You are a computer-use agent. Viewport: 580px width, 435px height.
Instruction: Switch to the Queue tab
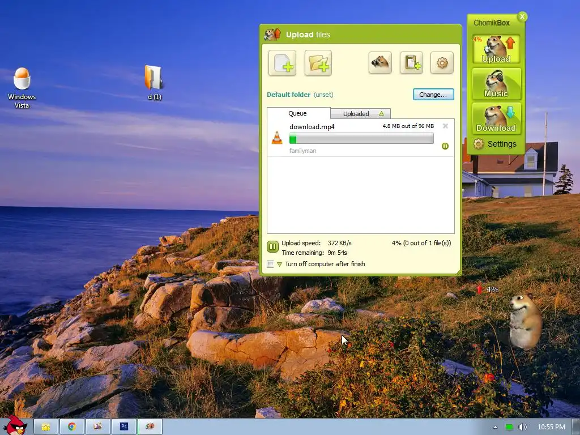pos(298,113)
